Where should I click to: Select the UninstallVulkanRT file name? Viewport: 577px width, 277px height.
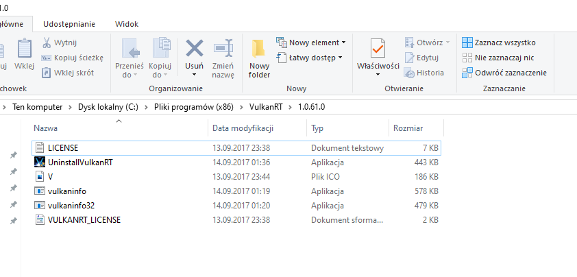tap(80, 162)
